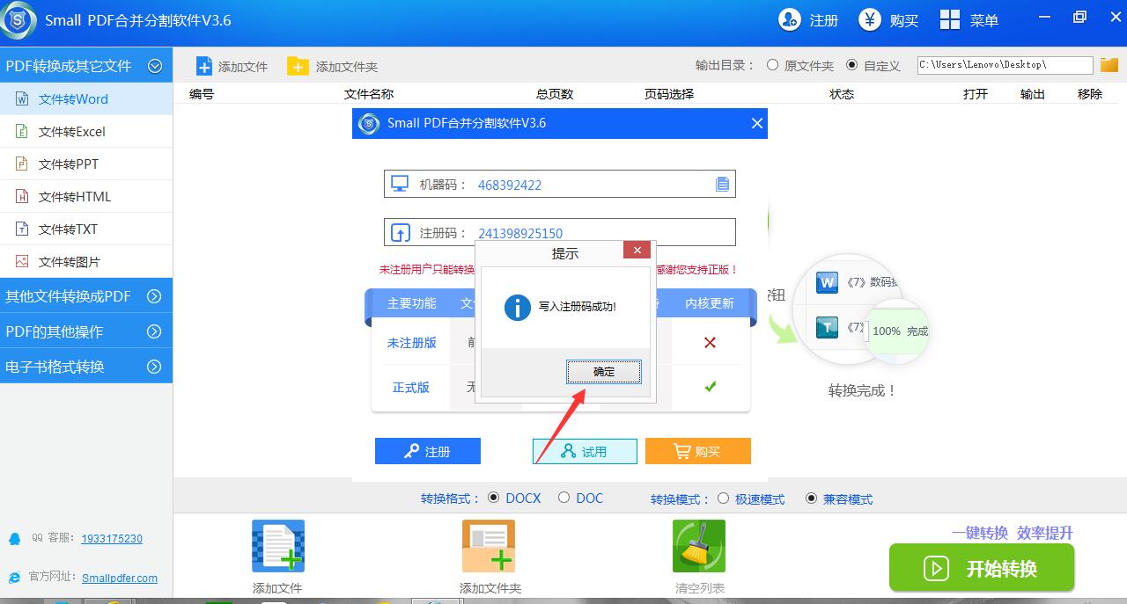Select 文件转图片 in the sidebar

[x=86, y=262]
